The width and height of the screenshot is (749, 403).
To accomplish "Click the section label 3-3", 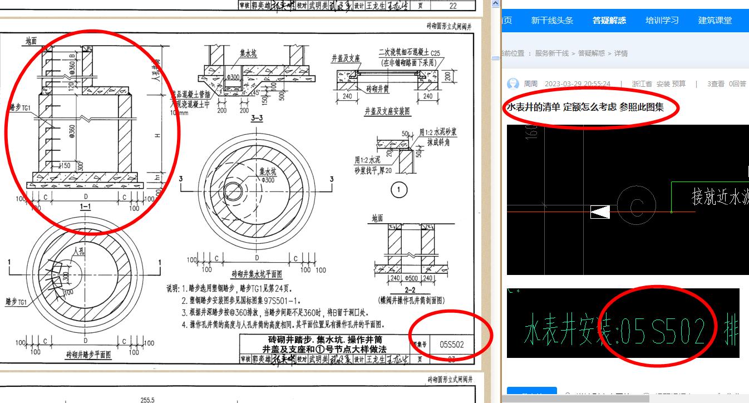I will (257, 119).
